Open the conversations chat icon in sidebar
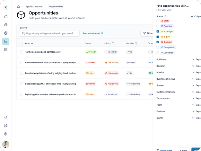201x151 pixels. point(6,25)
